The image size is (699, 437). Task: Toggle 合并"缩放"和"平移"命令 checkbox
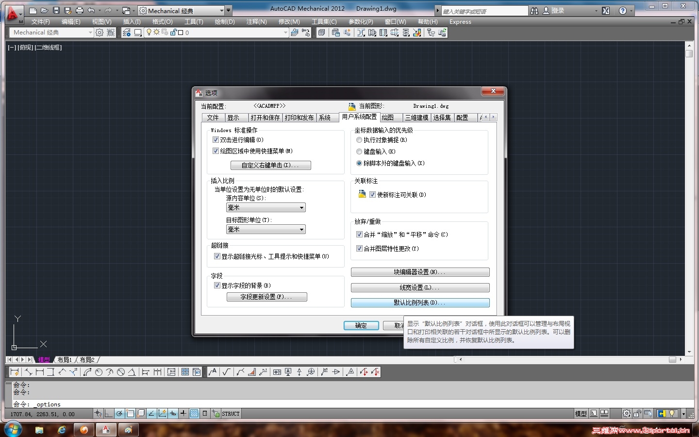[x=359, y=235]
